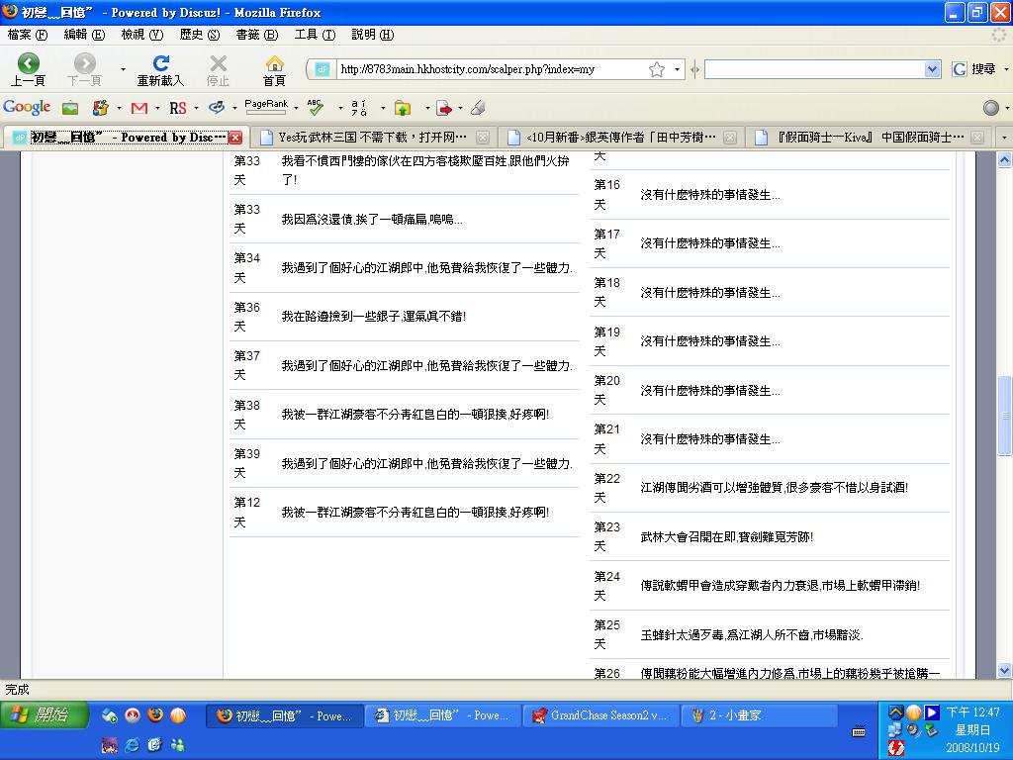
Task: Click the send-to document red arrow icon
Action: click(x=444, y=108)
